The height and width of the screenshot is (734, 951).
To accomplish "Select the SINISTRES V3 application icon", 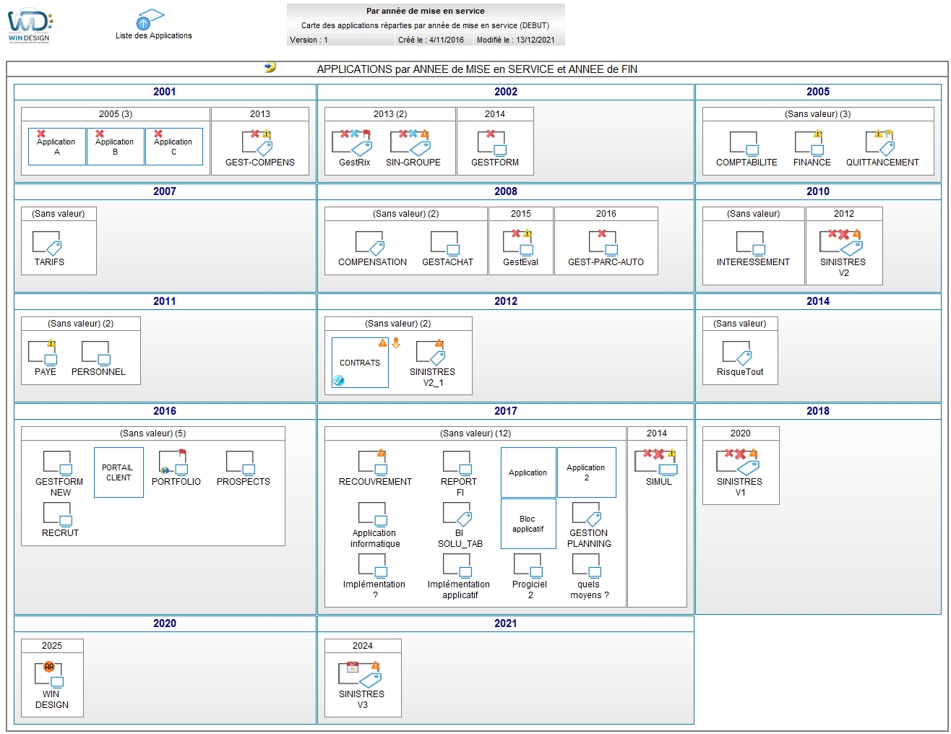I will [361, 675].
